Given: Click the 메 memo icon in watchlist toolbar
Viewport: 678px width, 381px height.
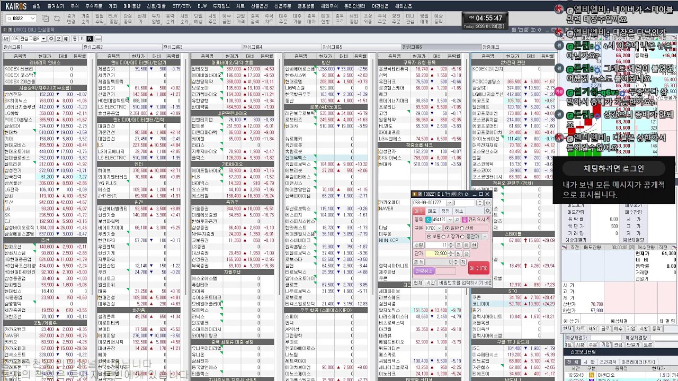Looking at the screenshot, I should pyautogui.click(x=66, y=39).
